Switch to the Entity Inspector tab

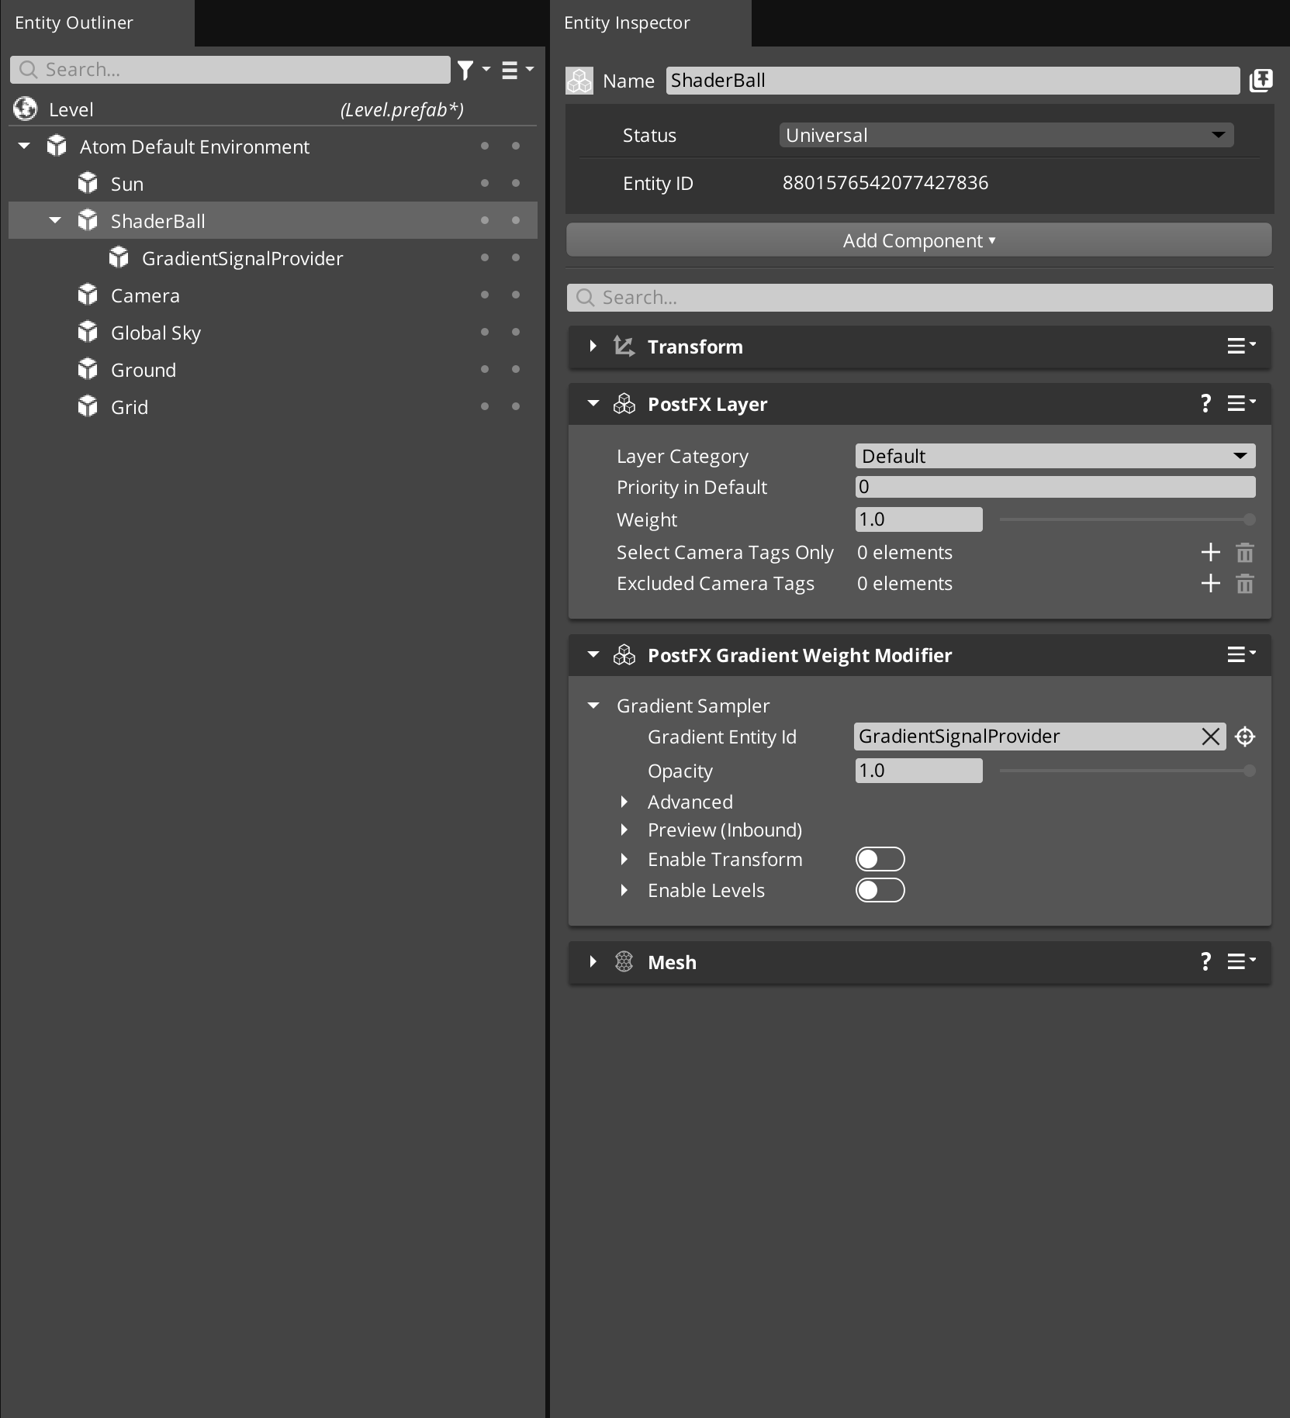627,22
